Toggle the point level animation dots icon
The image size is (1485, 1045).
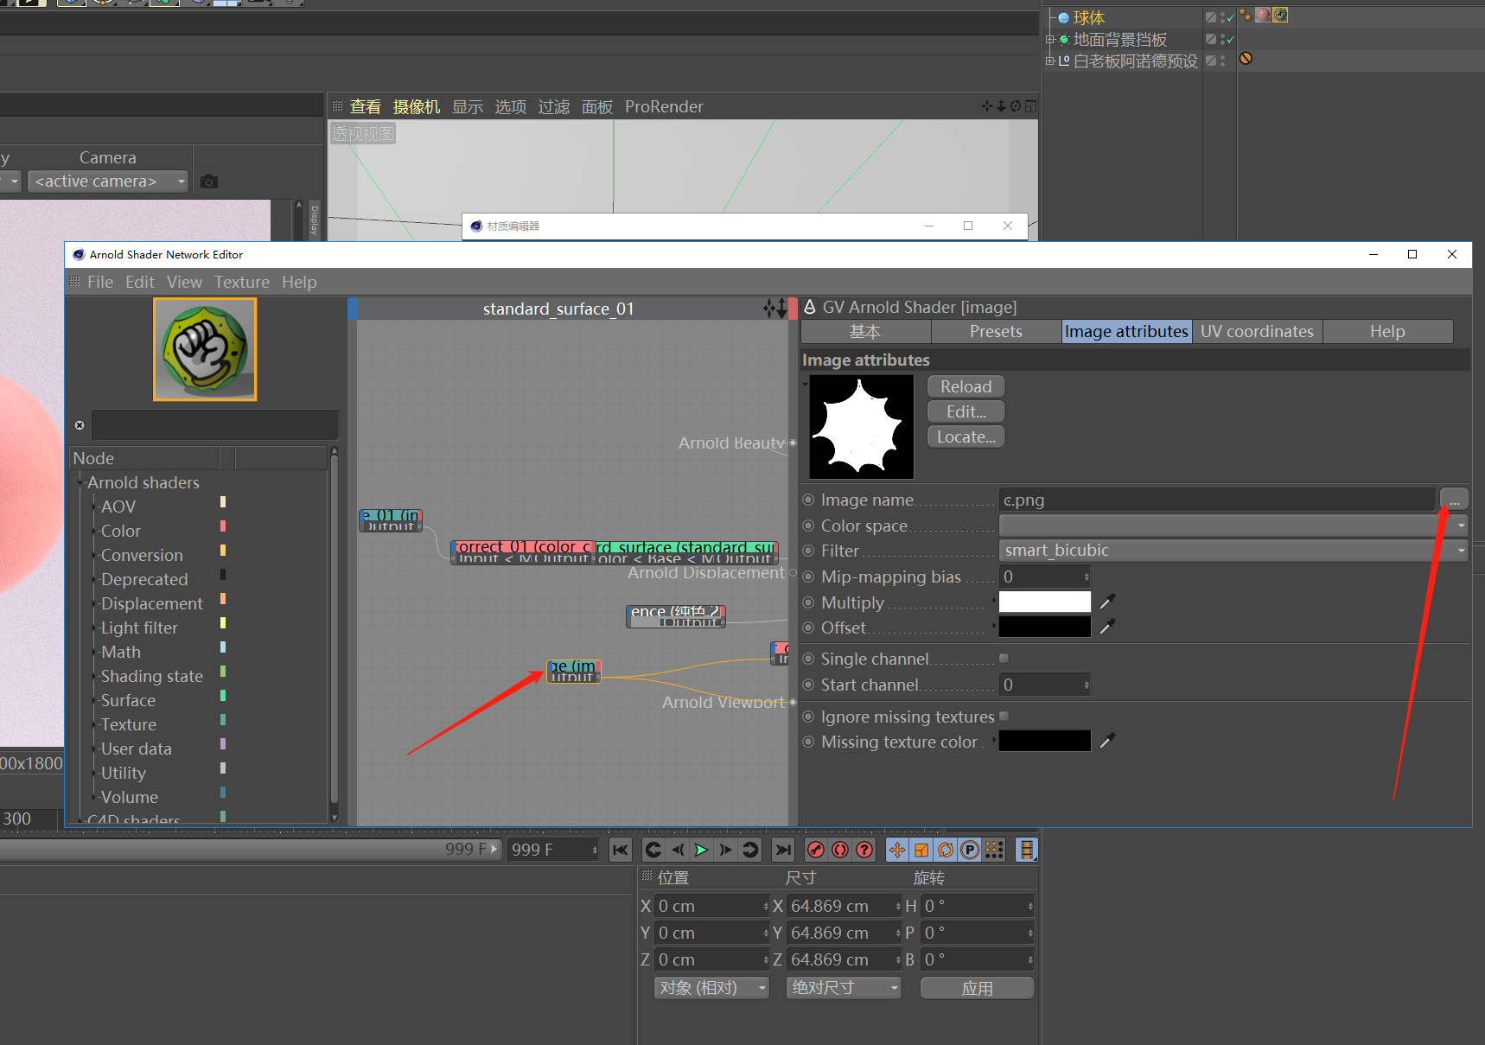[x=994, y=850]
